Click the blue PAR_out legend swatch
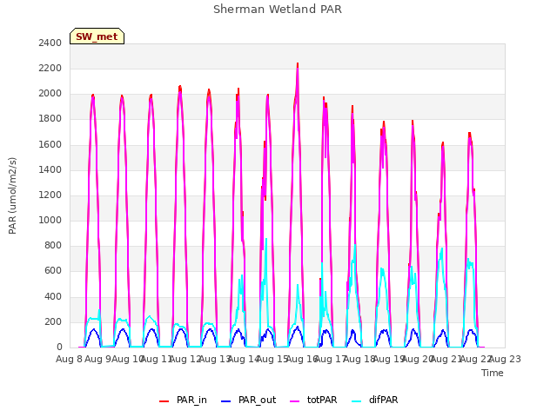This screenshot has height=417, width=557. pyautogui.click(x=225, y=401)
